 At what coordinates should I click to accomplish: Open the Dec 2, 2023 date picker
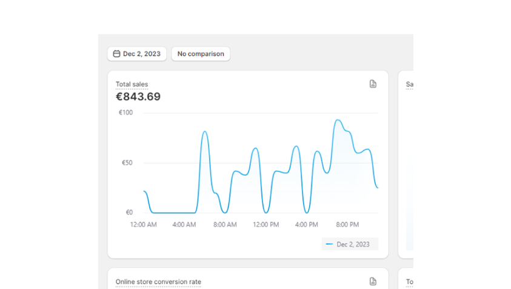[x=137, y=54]
